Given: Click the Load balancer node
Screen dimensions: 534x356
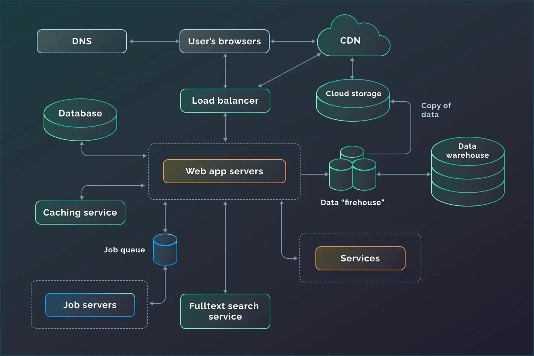Looking at the screenshot, I should click(225, 101).
